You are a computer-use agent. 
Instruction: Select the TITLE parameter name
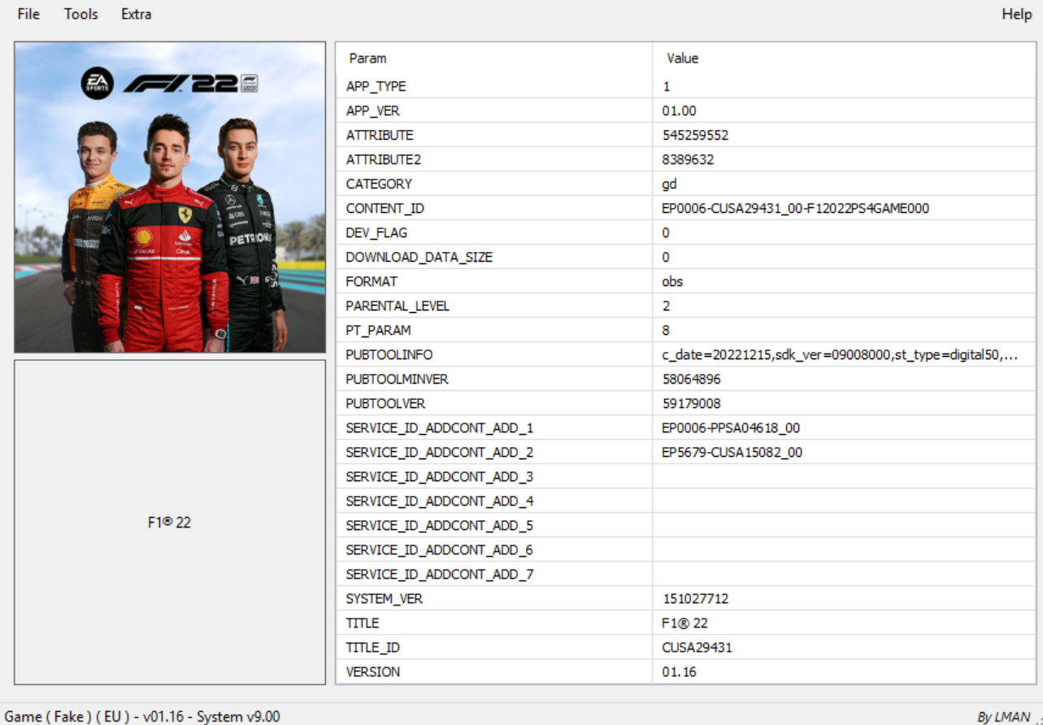(x=363, y=623)
